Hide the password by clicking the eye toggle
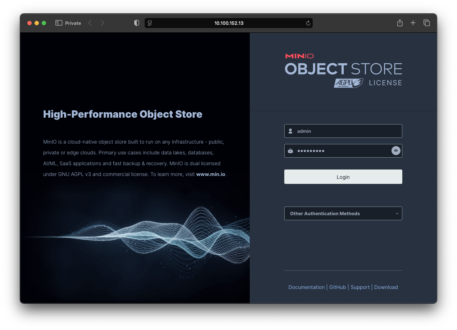457x330 pixels. pyautogui.click(x=396, y=150)
